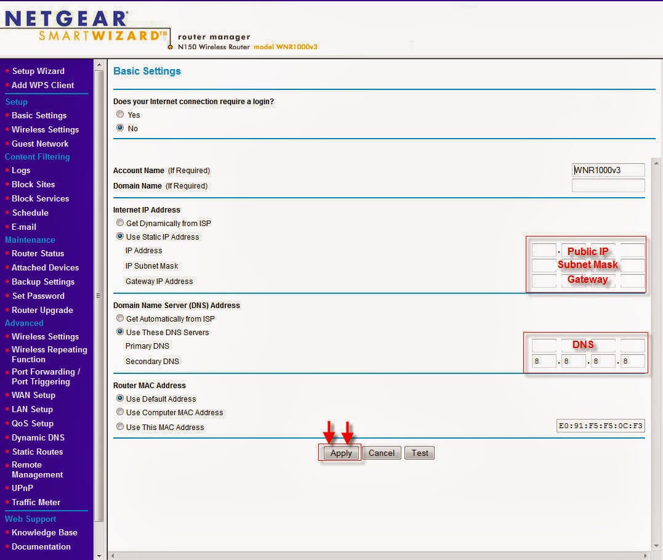Click first octet of Secondary DNS
The width and height of the screenshot is (663, 560).
[544, 361]
